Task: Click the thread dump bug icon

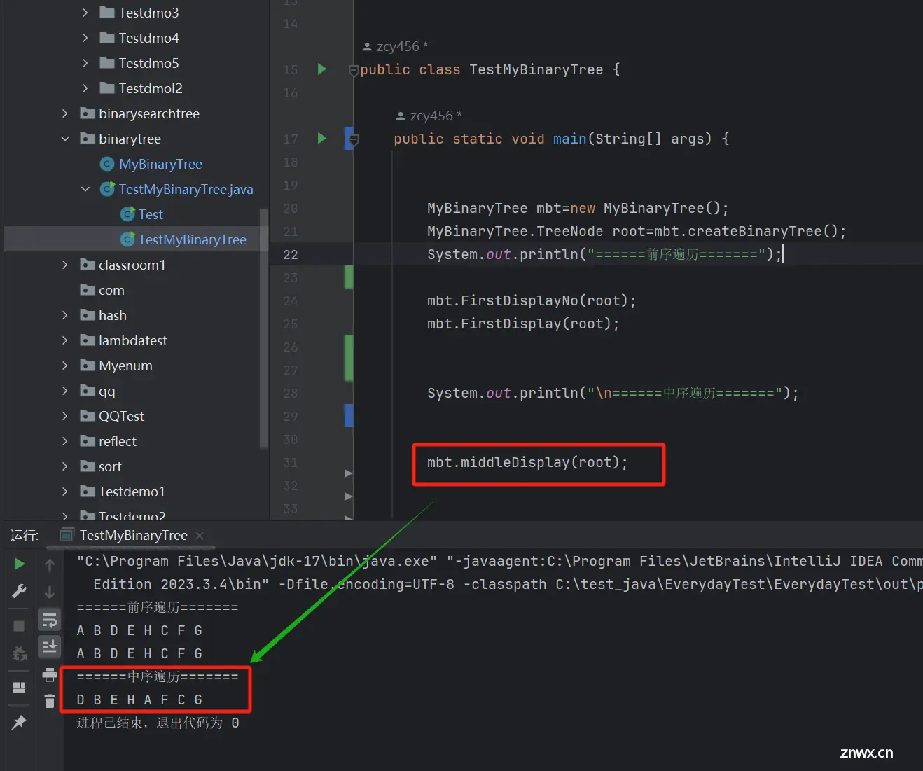Action: [19, 654]
